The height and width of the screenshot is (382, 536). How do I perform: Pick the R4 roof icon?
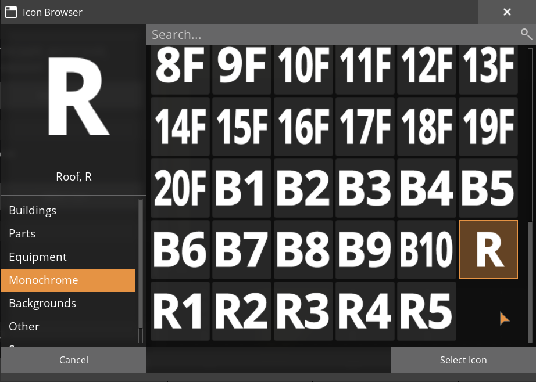pos(365,311)
